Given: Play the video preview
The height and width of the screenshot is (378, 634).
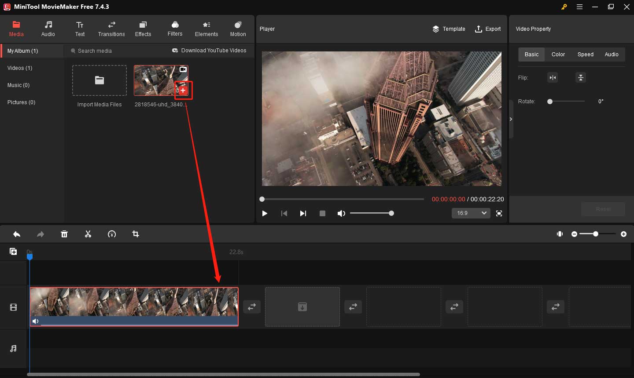Looking at the screenshot, I should click(x=265, y=213).
